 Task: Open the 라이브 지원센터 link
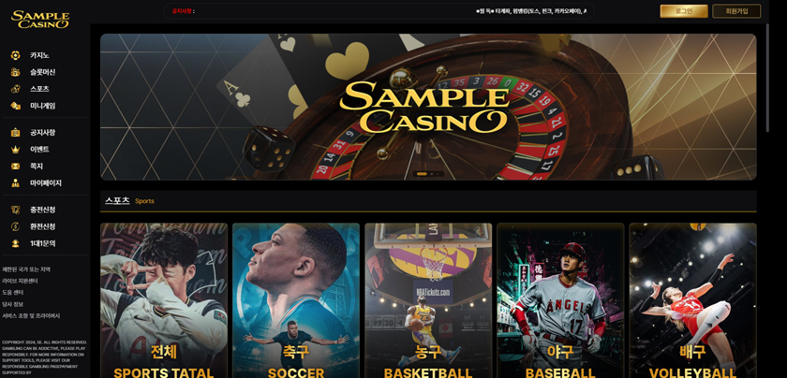pos(20,282)
